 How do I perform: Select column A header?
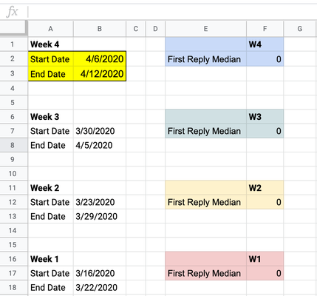coord(50,29)
